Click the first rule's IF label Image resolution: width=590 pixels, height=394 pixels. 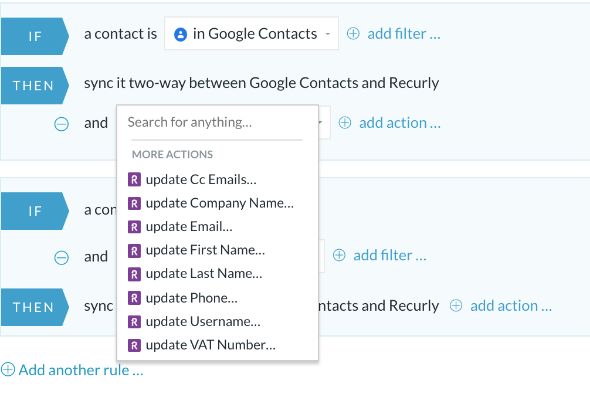35,36
